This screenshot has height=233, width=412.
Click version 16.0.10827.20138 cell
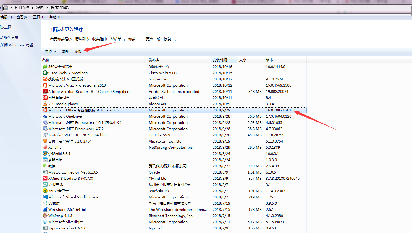pos(281,110)
